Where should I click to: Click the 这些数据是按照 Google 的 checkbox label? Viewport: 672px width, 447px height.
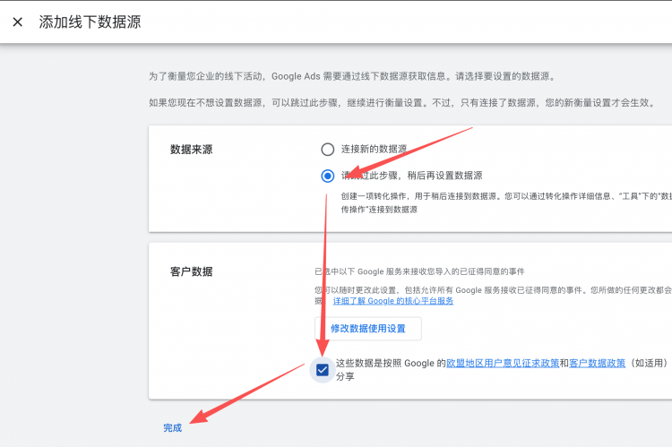[x=390, y=364]
